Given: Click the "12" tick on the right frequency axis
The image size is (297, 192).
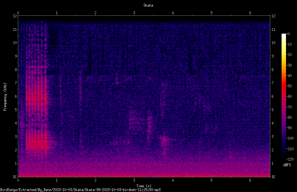Looking at the screenshot, I should tap(273, 16).
